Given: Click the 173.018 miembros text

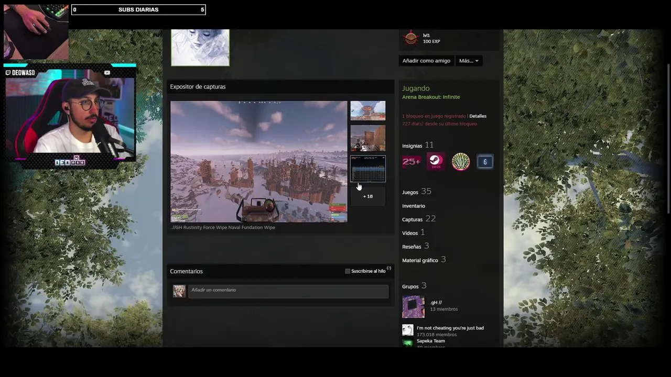Looking at the screenshot, I should [x=437, y=335].
